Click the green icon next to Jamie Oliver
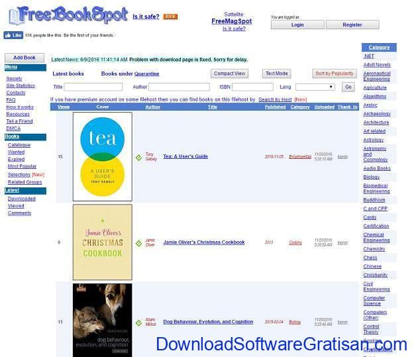Screen dimensions: 414x357 click(139, 243)
